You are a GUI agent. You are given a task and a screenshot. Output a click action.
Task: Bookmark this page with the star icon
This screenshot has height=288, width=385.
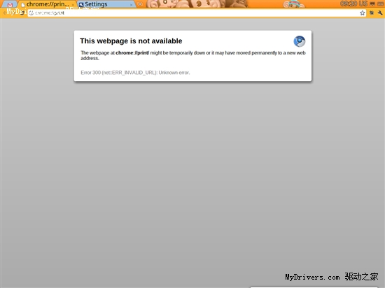point(363,13)
